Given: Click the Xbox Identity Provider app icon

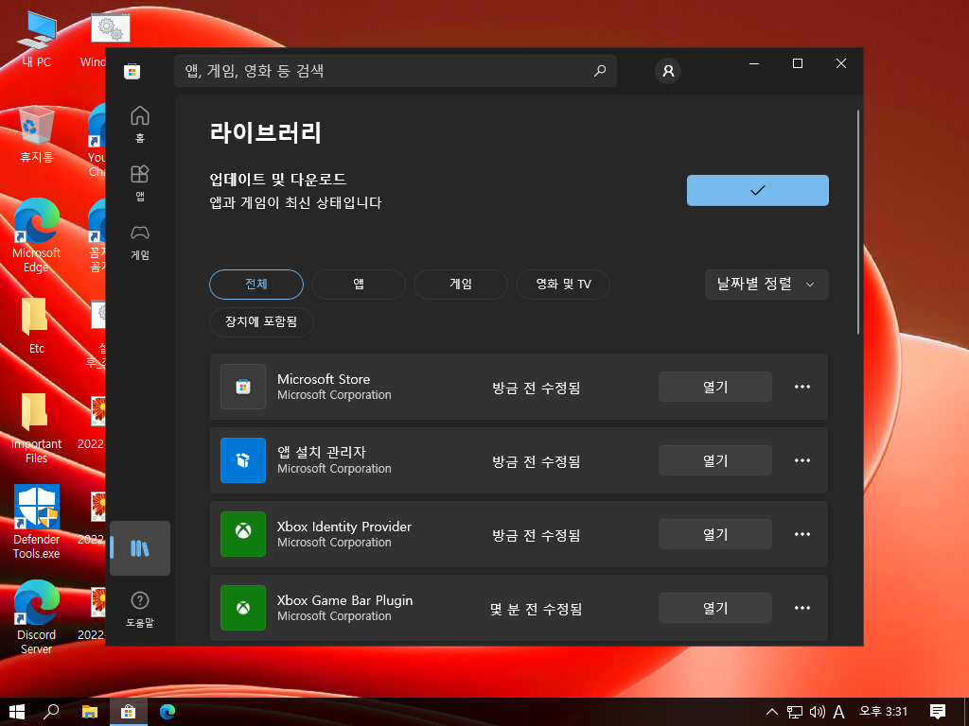Looking at the screenshot, I should tap(243, 534).
